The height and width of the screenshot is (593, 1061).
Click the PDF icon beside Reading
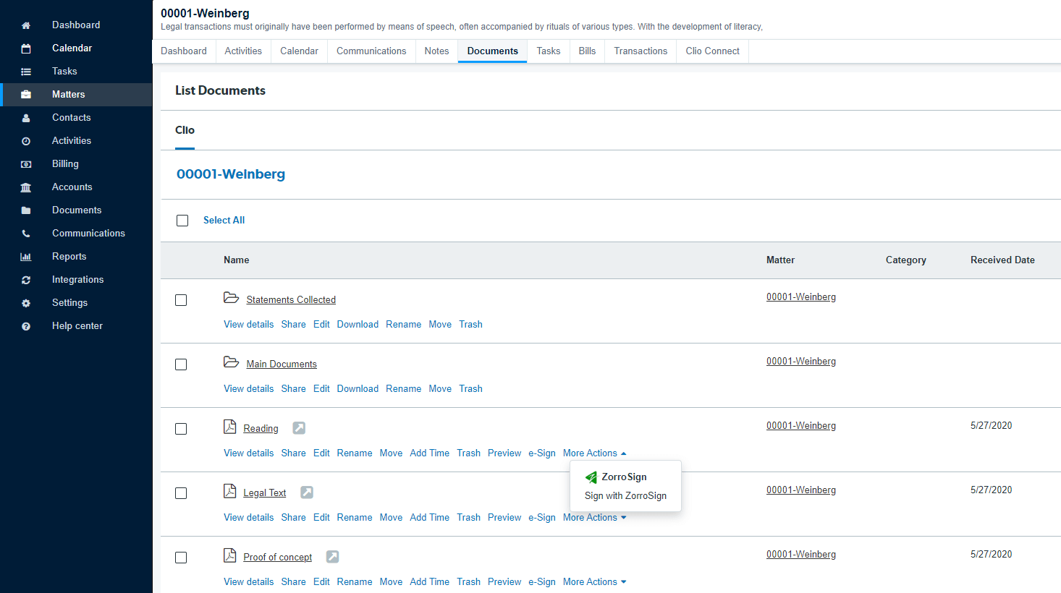pos(230,427)
